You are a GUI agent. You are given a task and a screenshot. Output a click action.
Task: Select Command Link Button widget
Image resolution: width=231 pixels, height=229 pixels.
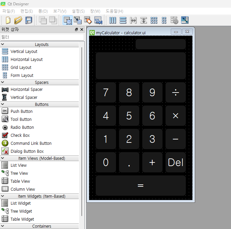31,143
